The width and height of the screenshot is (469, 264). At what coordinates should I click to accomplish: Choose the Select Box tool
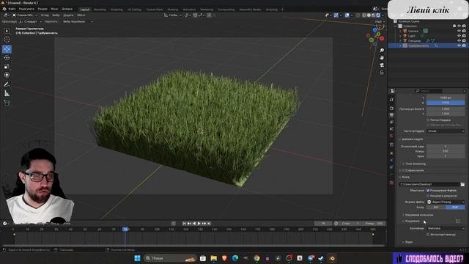(x=7, y=31)
